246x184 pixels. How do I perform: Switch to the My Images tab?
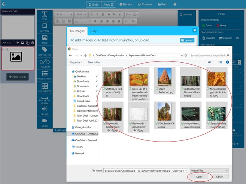click(77, 31)
